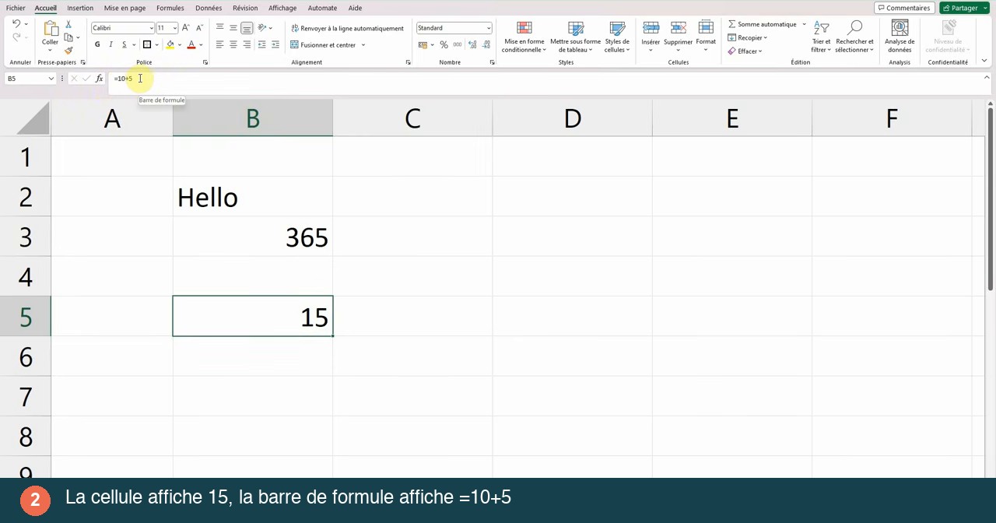Toggle Renvoyer à la ligne automatiquement

pyautogui.click(x=347, y=28)
